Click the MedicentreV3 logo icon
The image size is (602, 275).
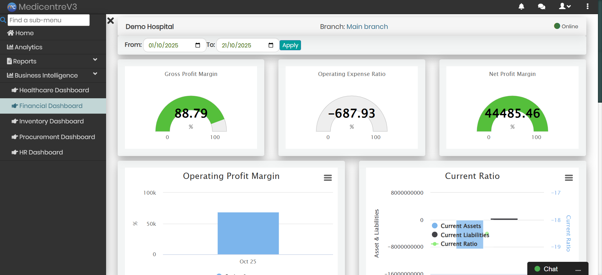[x=12, y=7]
